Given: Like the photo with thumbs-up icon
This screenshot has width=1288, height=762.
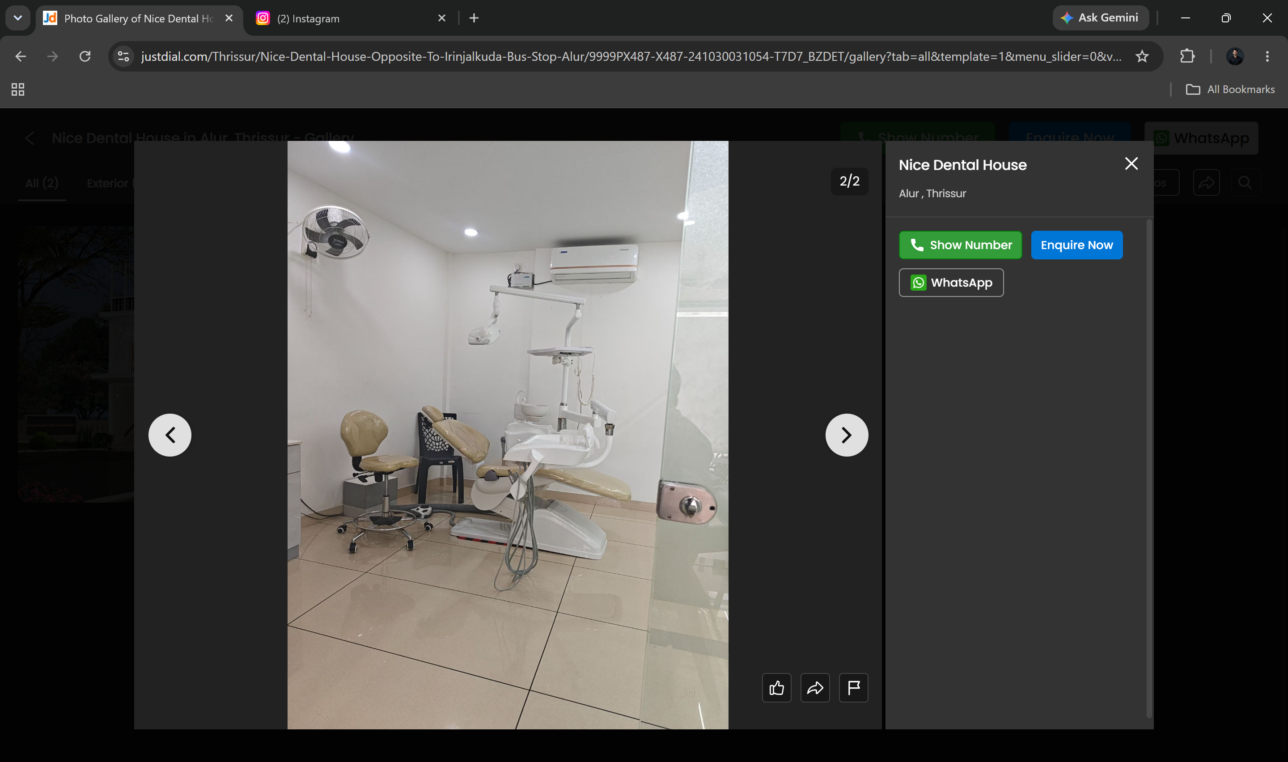Looking at the screenshot, I should [x=776, y=688].
